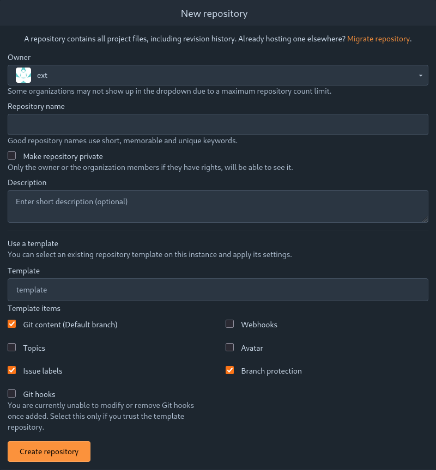This screenshot has width=436, height=470.
Task: Enable Make repository private
Action: click(x=11, y=155)
